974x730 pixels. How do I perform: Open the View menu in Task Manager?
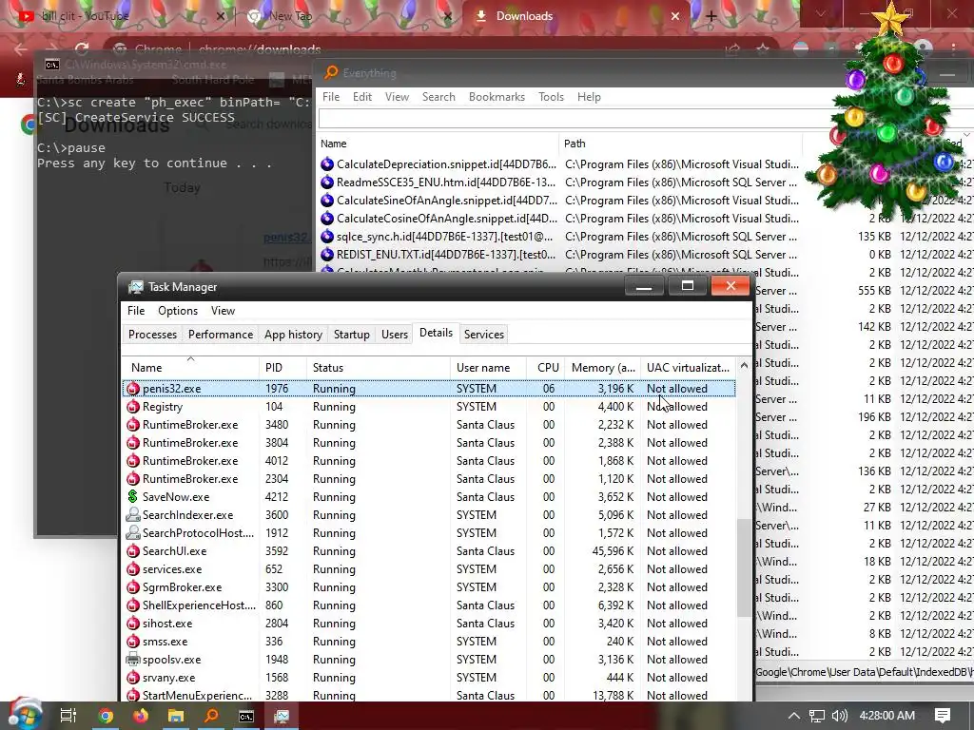[223, 311]
